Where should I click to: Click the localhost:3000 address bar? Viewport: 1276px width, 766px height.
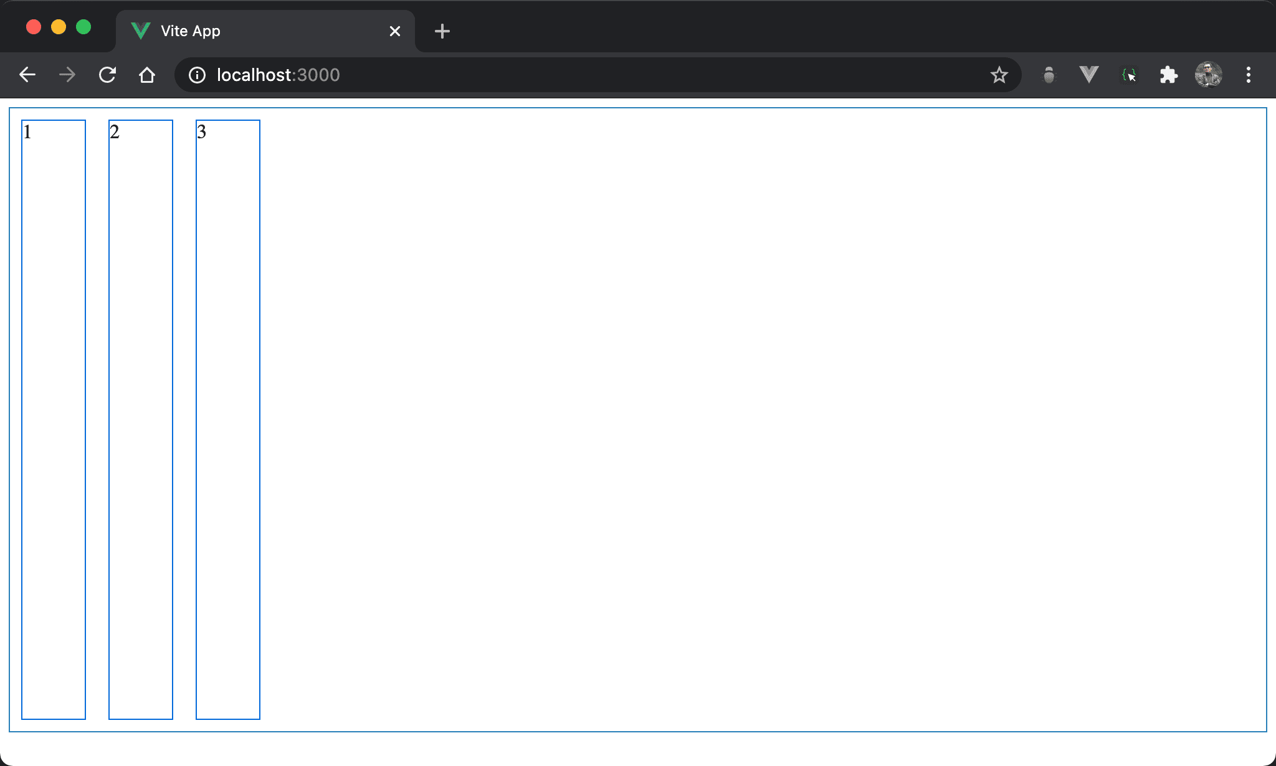click(561, 75)
